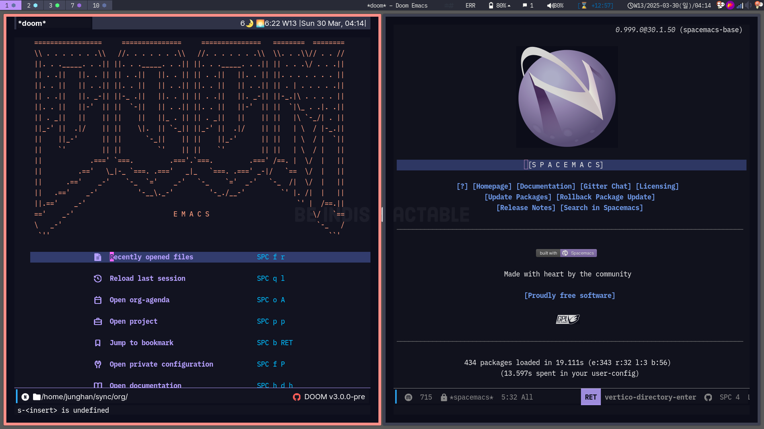
Task: Click [Proudly free software] link
Action: click(569, 296)
